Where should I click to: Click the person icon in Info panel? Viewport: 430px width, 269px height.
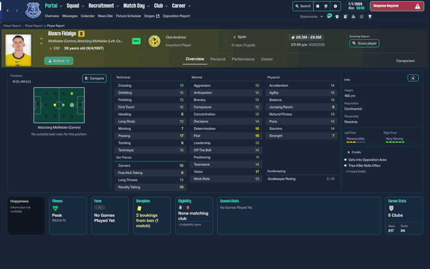413,78
